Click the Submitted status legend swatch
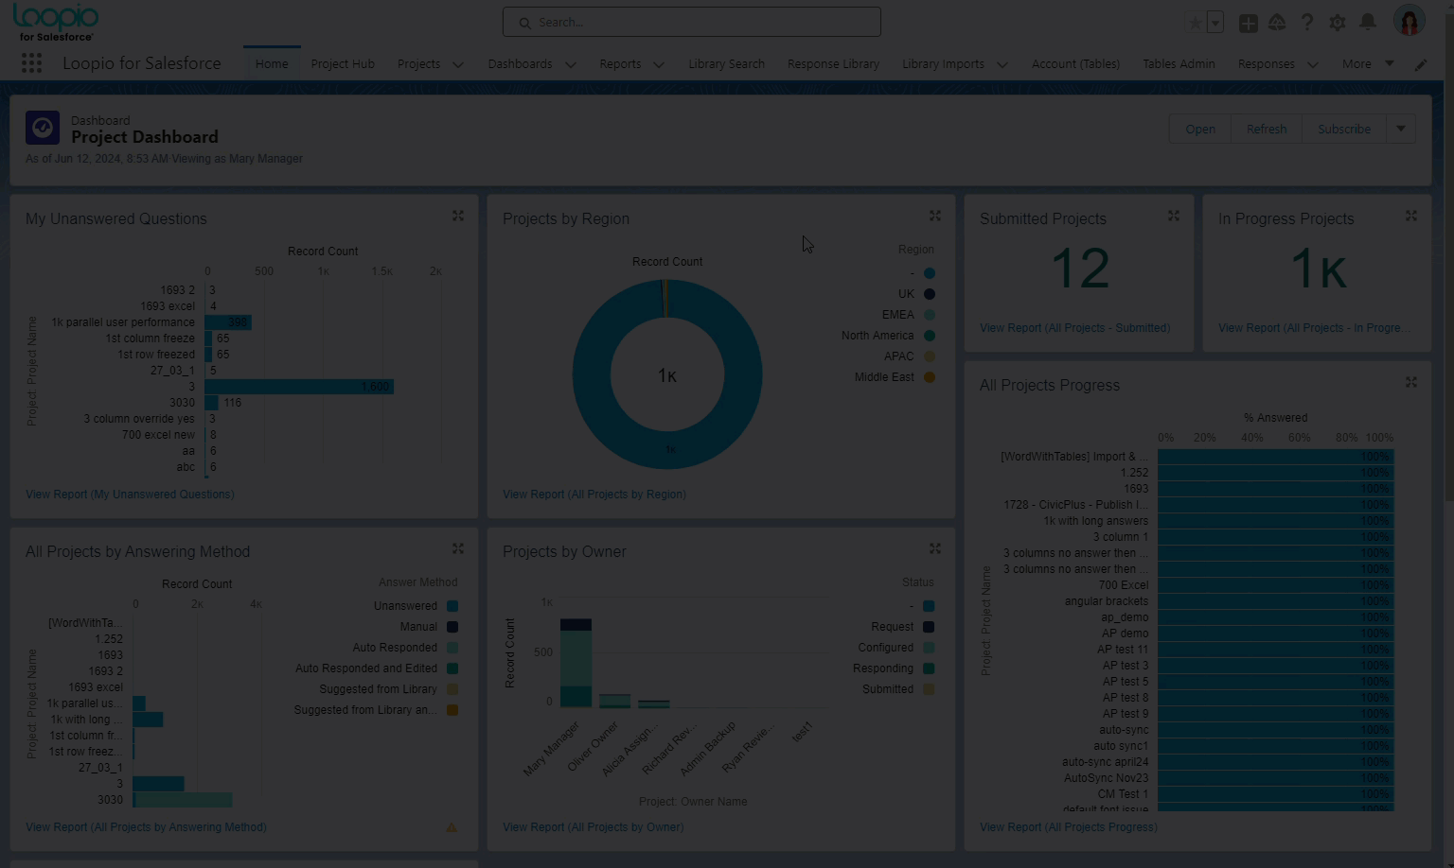This screenshot has width=1454, height=868. [x=929, y=689]
